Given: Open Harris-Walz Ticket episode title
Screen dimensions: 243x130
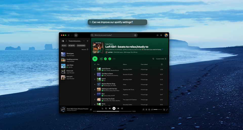Looking at the screenshot, I should click(78, 109).
